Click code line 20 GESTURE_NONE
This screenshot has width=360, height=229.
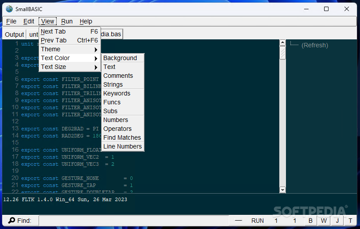point(77,179)
